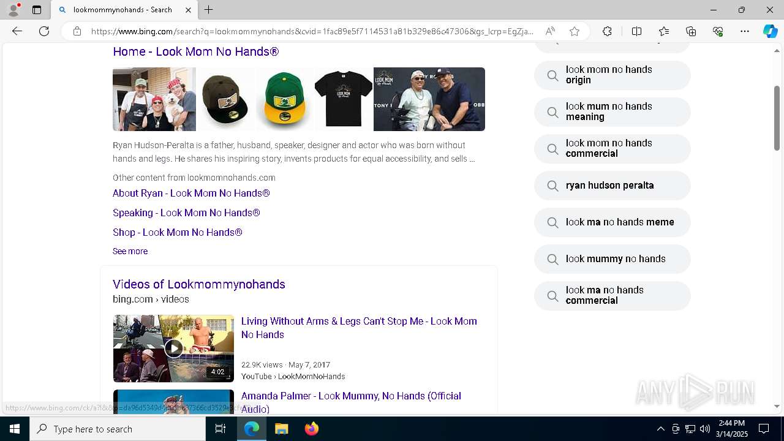Open the black t-shirt image
Screen dimensions: 784x441
pos(343,99)
